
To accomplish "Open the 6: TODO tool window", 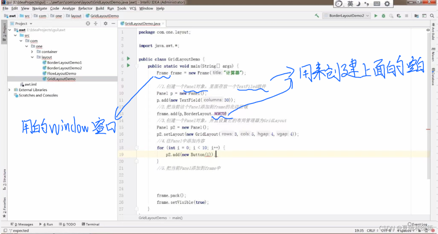I will (x=67, y=224).
